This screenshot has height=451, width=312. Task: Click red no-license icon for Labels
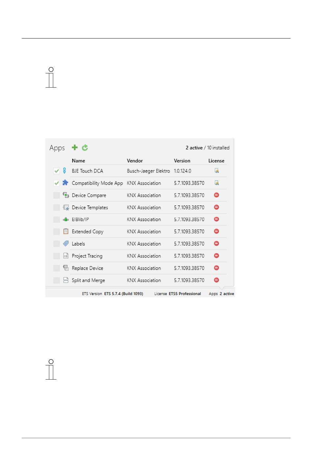[216, 244]
